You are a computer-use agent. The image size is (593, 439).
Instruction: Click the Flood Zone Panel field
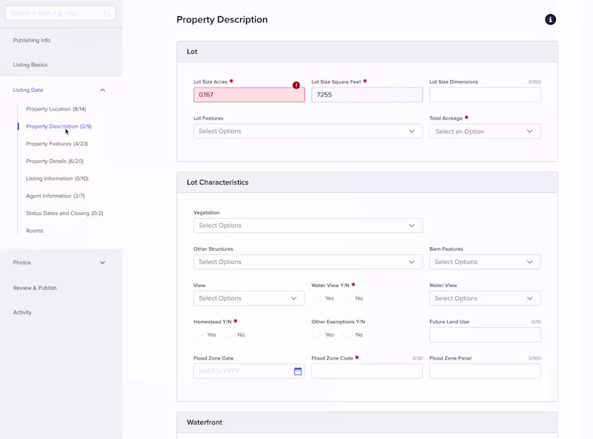485,372
